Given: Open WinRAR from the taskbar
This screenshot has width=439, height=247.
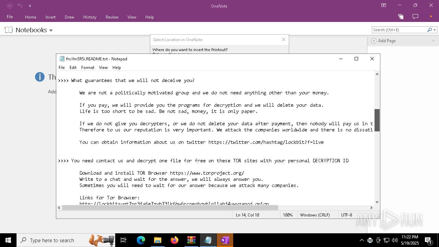Looking at the screenshot, I should [191, 240].
